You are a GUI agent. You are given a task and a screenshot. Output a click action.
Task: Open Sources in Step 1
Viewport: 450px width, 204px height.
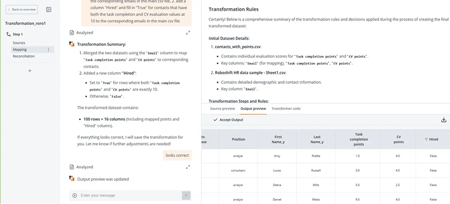(x=19, y=43)
